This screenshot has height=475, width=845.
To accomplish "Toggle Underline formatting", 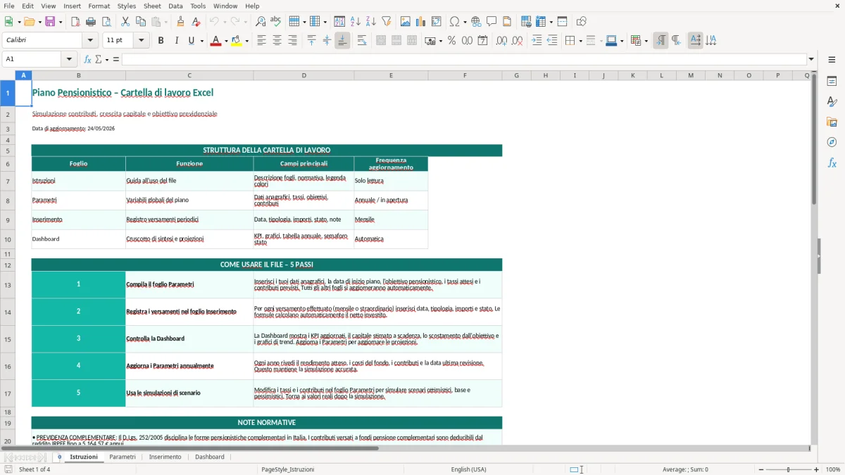I will tap(191, 41).
